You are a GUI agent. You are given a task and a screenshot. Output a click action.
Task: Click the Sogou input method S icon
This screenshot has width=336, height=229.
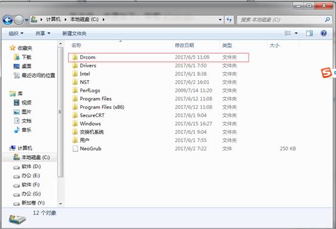click(x=326, y=73)
